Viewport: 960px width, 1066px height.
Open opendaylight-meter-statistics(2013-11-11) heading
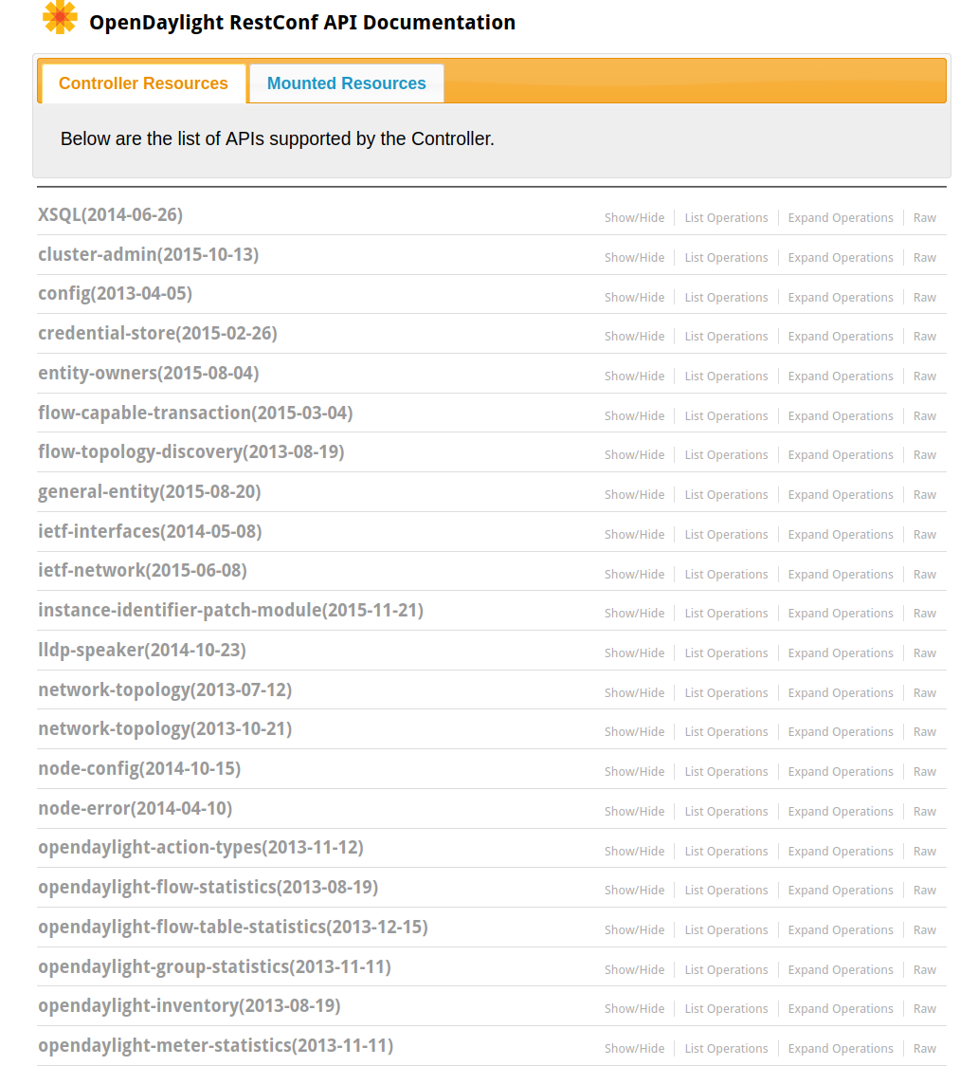(x=215, y=1046)
